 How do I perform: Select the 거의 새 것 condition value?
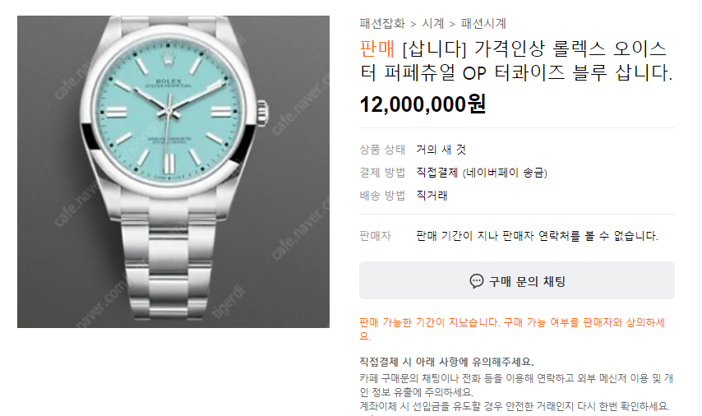[x=441, y=150]
